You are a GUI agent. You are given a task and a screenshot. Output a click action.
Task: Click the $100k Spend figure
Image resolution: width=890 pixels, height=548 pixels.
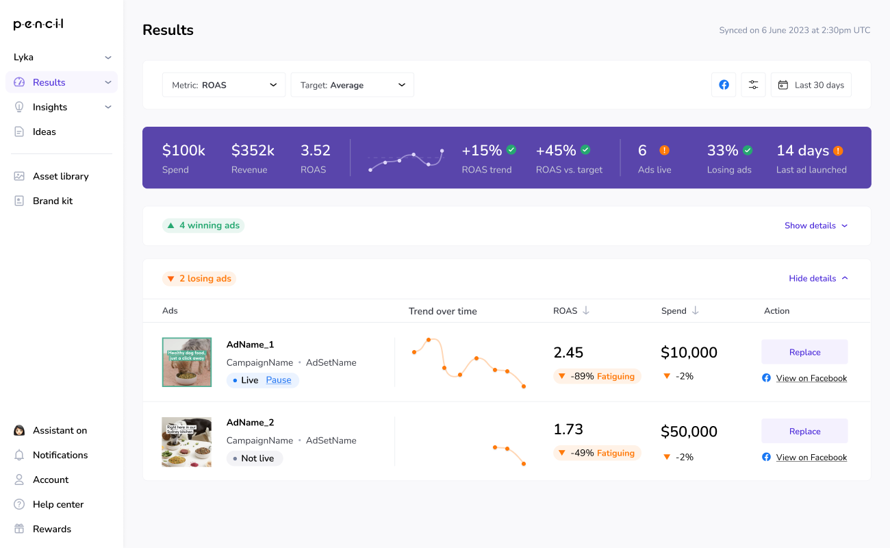coord(183,151)
